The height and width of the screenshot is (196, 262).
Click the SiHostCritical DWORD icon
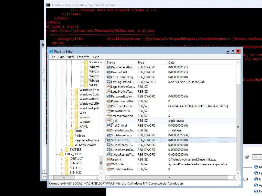tap(108, 140)
